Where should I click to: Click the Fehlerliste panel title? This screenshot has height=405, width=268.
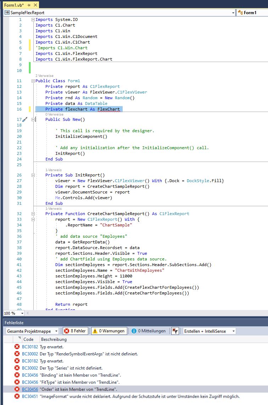coord(14,322)
